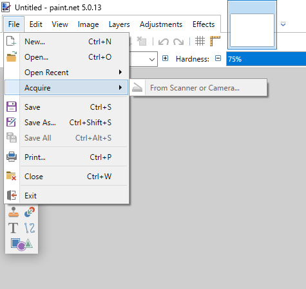Screen dimensions: 306x289
Task: Choose Save in the File menu
Action: (66, 107)
